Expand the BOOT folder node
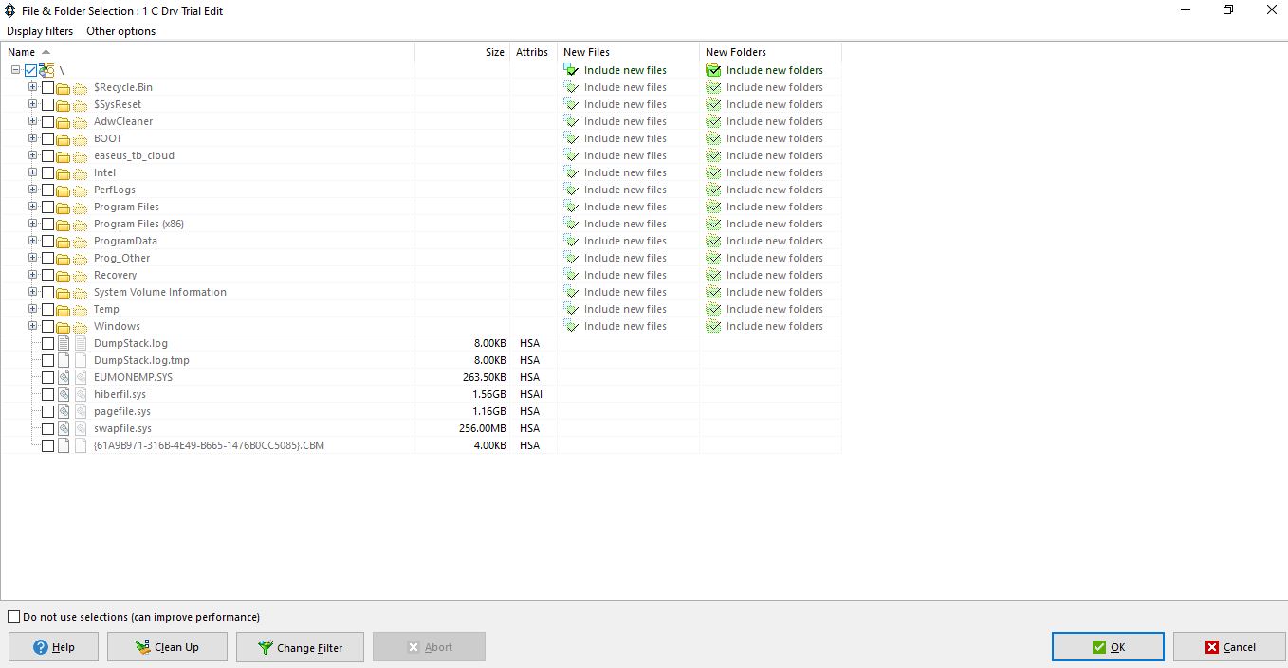This screenshot has height=668, width=1288. [x=32, y=138]
